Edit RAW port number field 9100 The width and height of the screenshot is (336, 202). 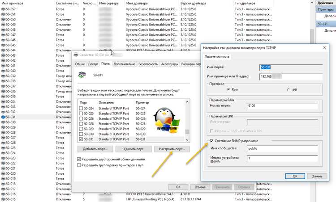click(282, 106)
